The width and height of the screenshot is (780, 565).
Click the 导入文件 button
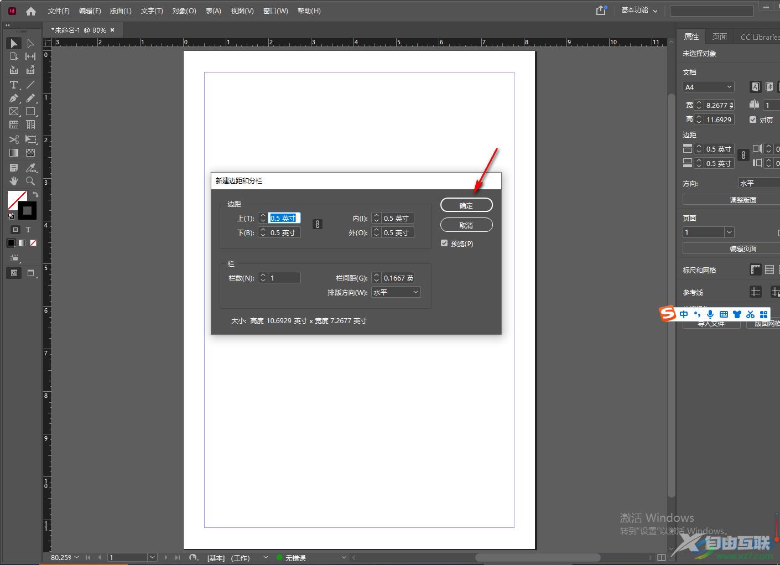coord(711,324)
